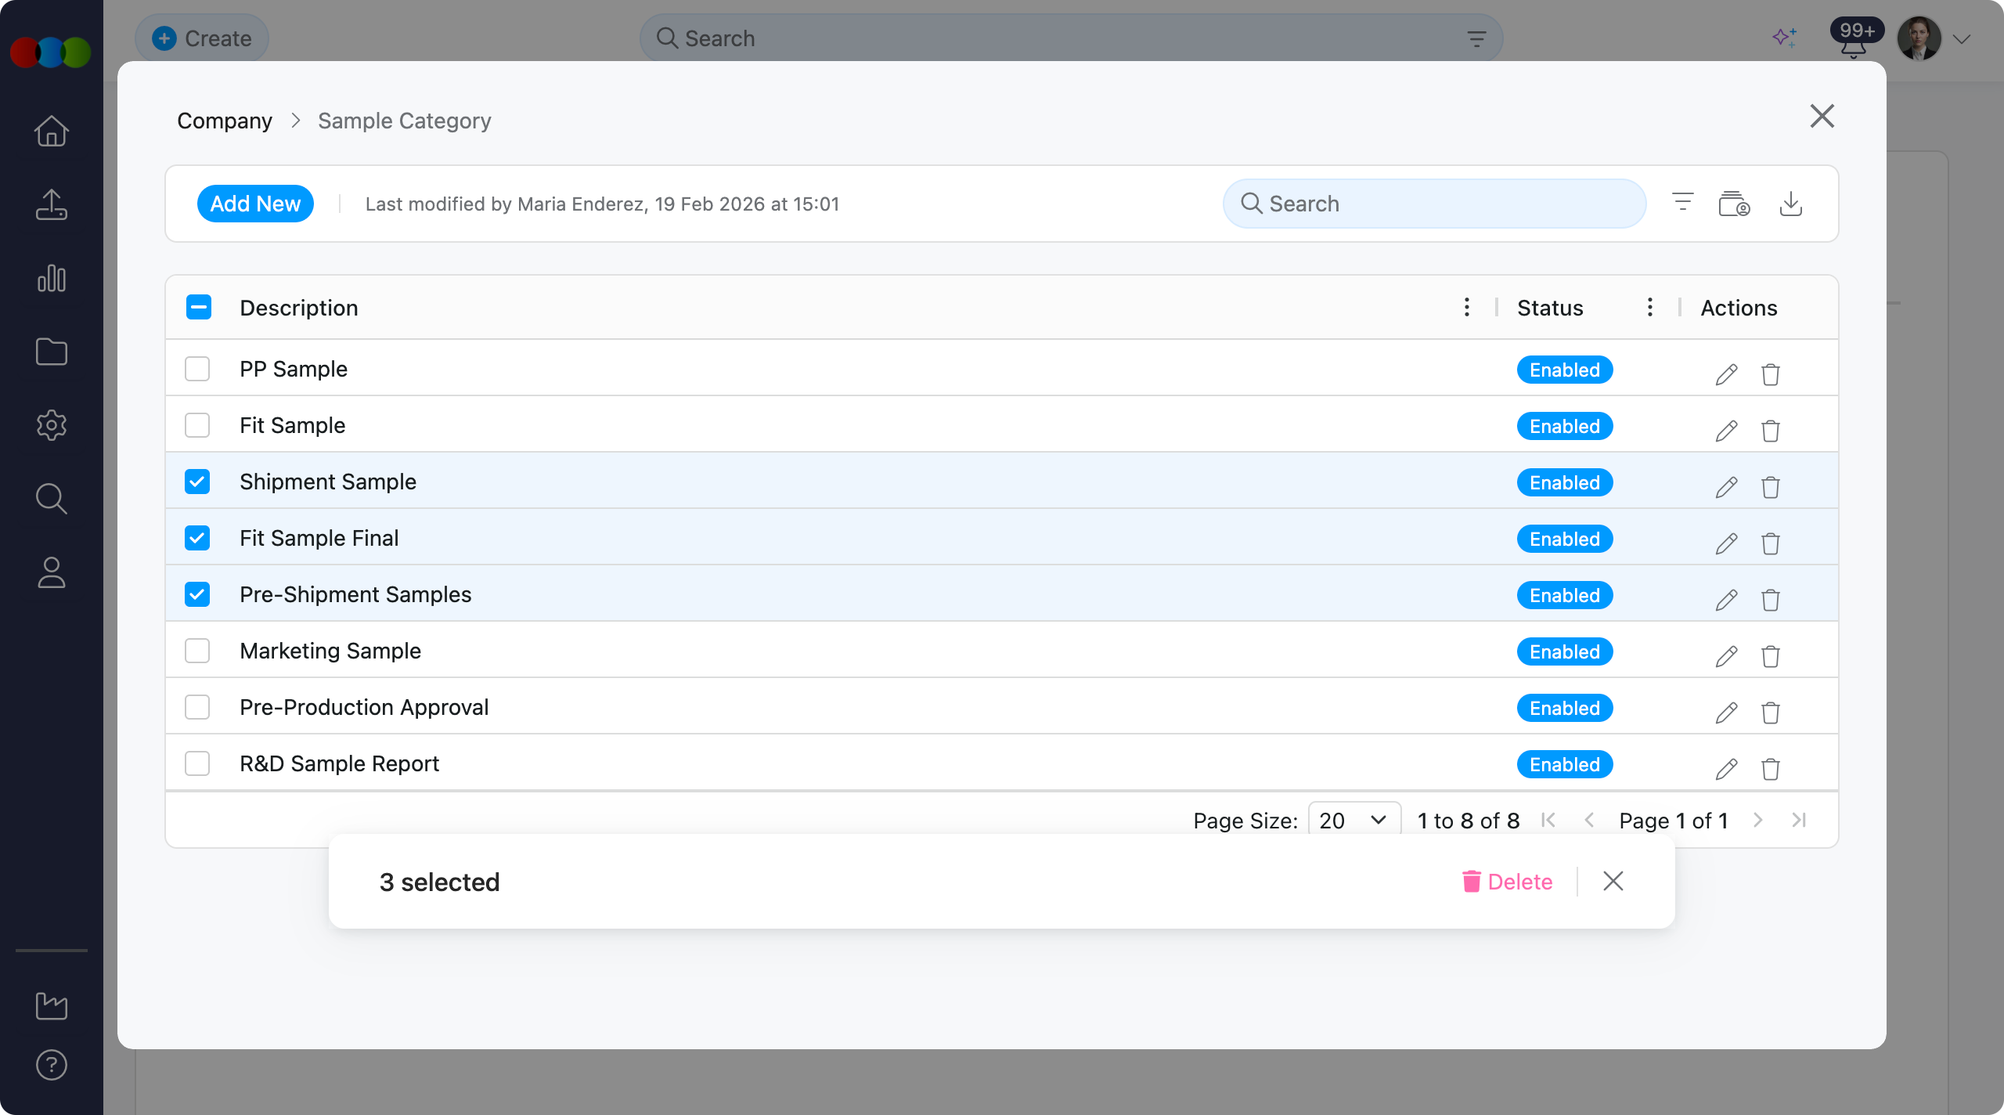Screen dimensions: 2004x1115
Task: Open the filter icon beside the search bar
Action: 1681,202
